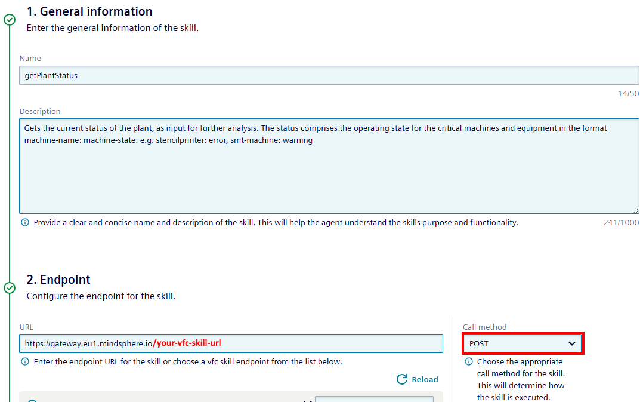
Task: Click the green checkmark beside General information
Action: (10, 20)
